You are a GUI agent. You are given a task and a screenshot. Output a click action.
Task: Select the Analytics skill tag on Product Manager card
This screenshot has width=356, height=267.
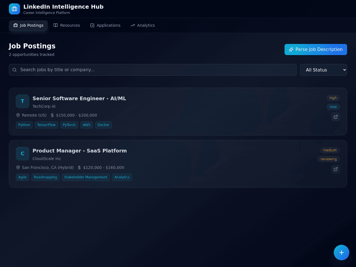coord(122,177)
